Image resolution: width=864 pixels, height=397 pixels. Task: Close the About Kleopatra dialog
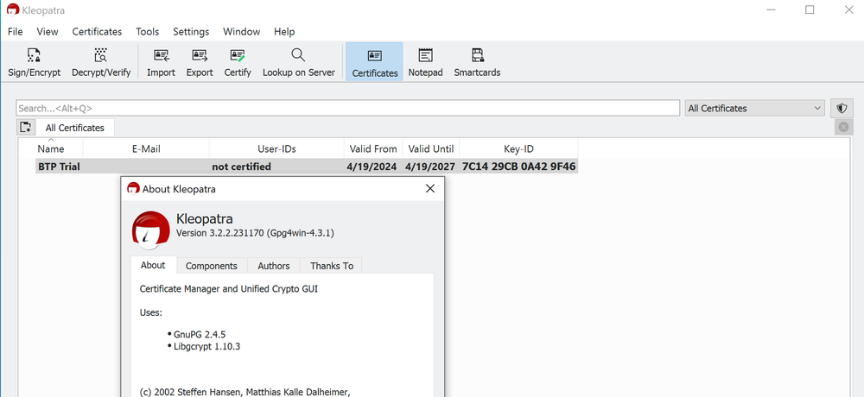click(430, 188)
